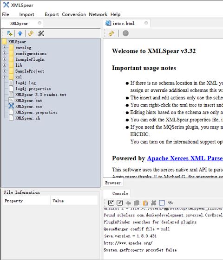The height and width of the screenshot is (260, 223).
Task: Click the XMLSpear.bat file icon
Action: (11, 100)
